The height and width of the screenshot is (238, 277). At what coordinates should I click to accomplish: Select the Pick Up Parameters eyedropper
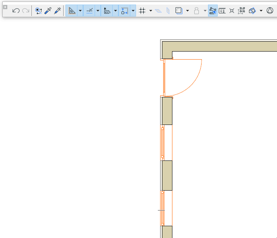tap(48, 11)
